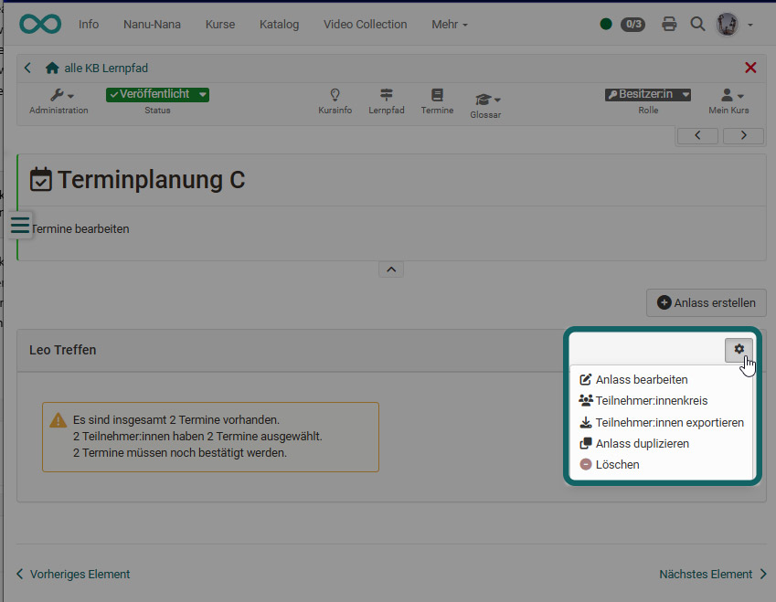The height and width of the screenshot is (602, 776).
Task: Click the Vorheriges Element link
Action: 73,574
